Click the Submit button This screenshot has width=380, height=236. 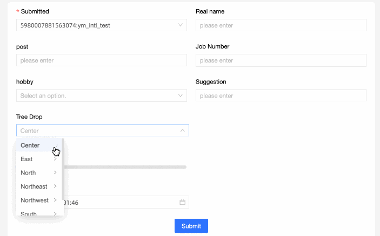click(191, 226)
